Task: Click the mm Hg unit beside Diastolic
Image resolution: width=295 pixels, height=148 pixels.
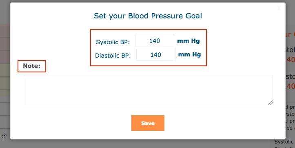Action: pyautogui.click(x=189, y=55)
